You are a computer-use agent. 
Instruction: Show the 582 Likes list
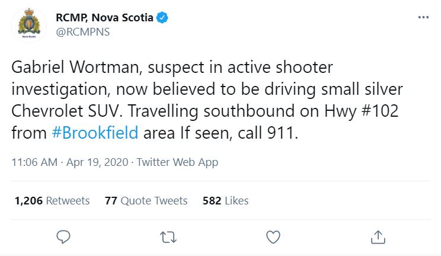pyautogui.click(x=225, y=201)
